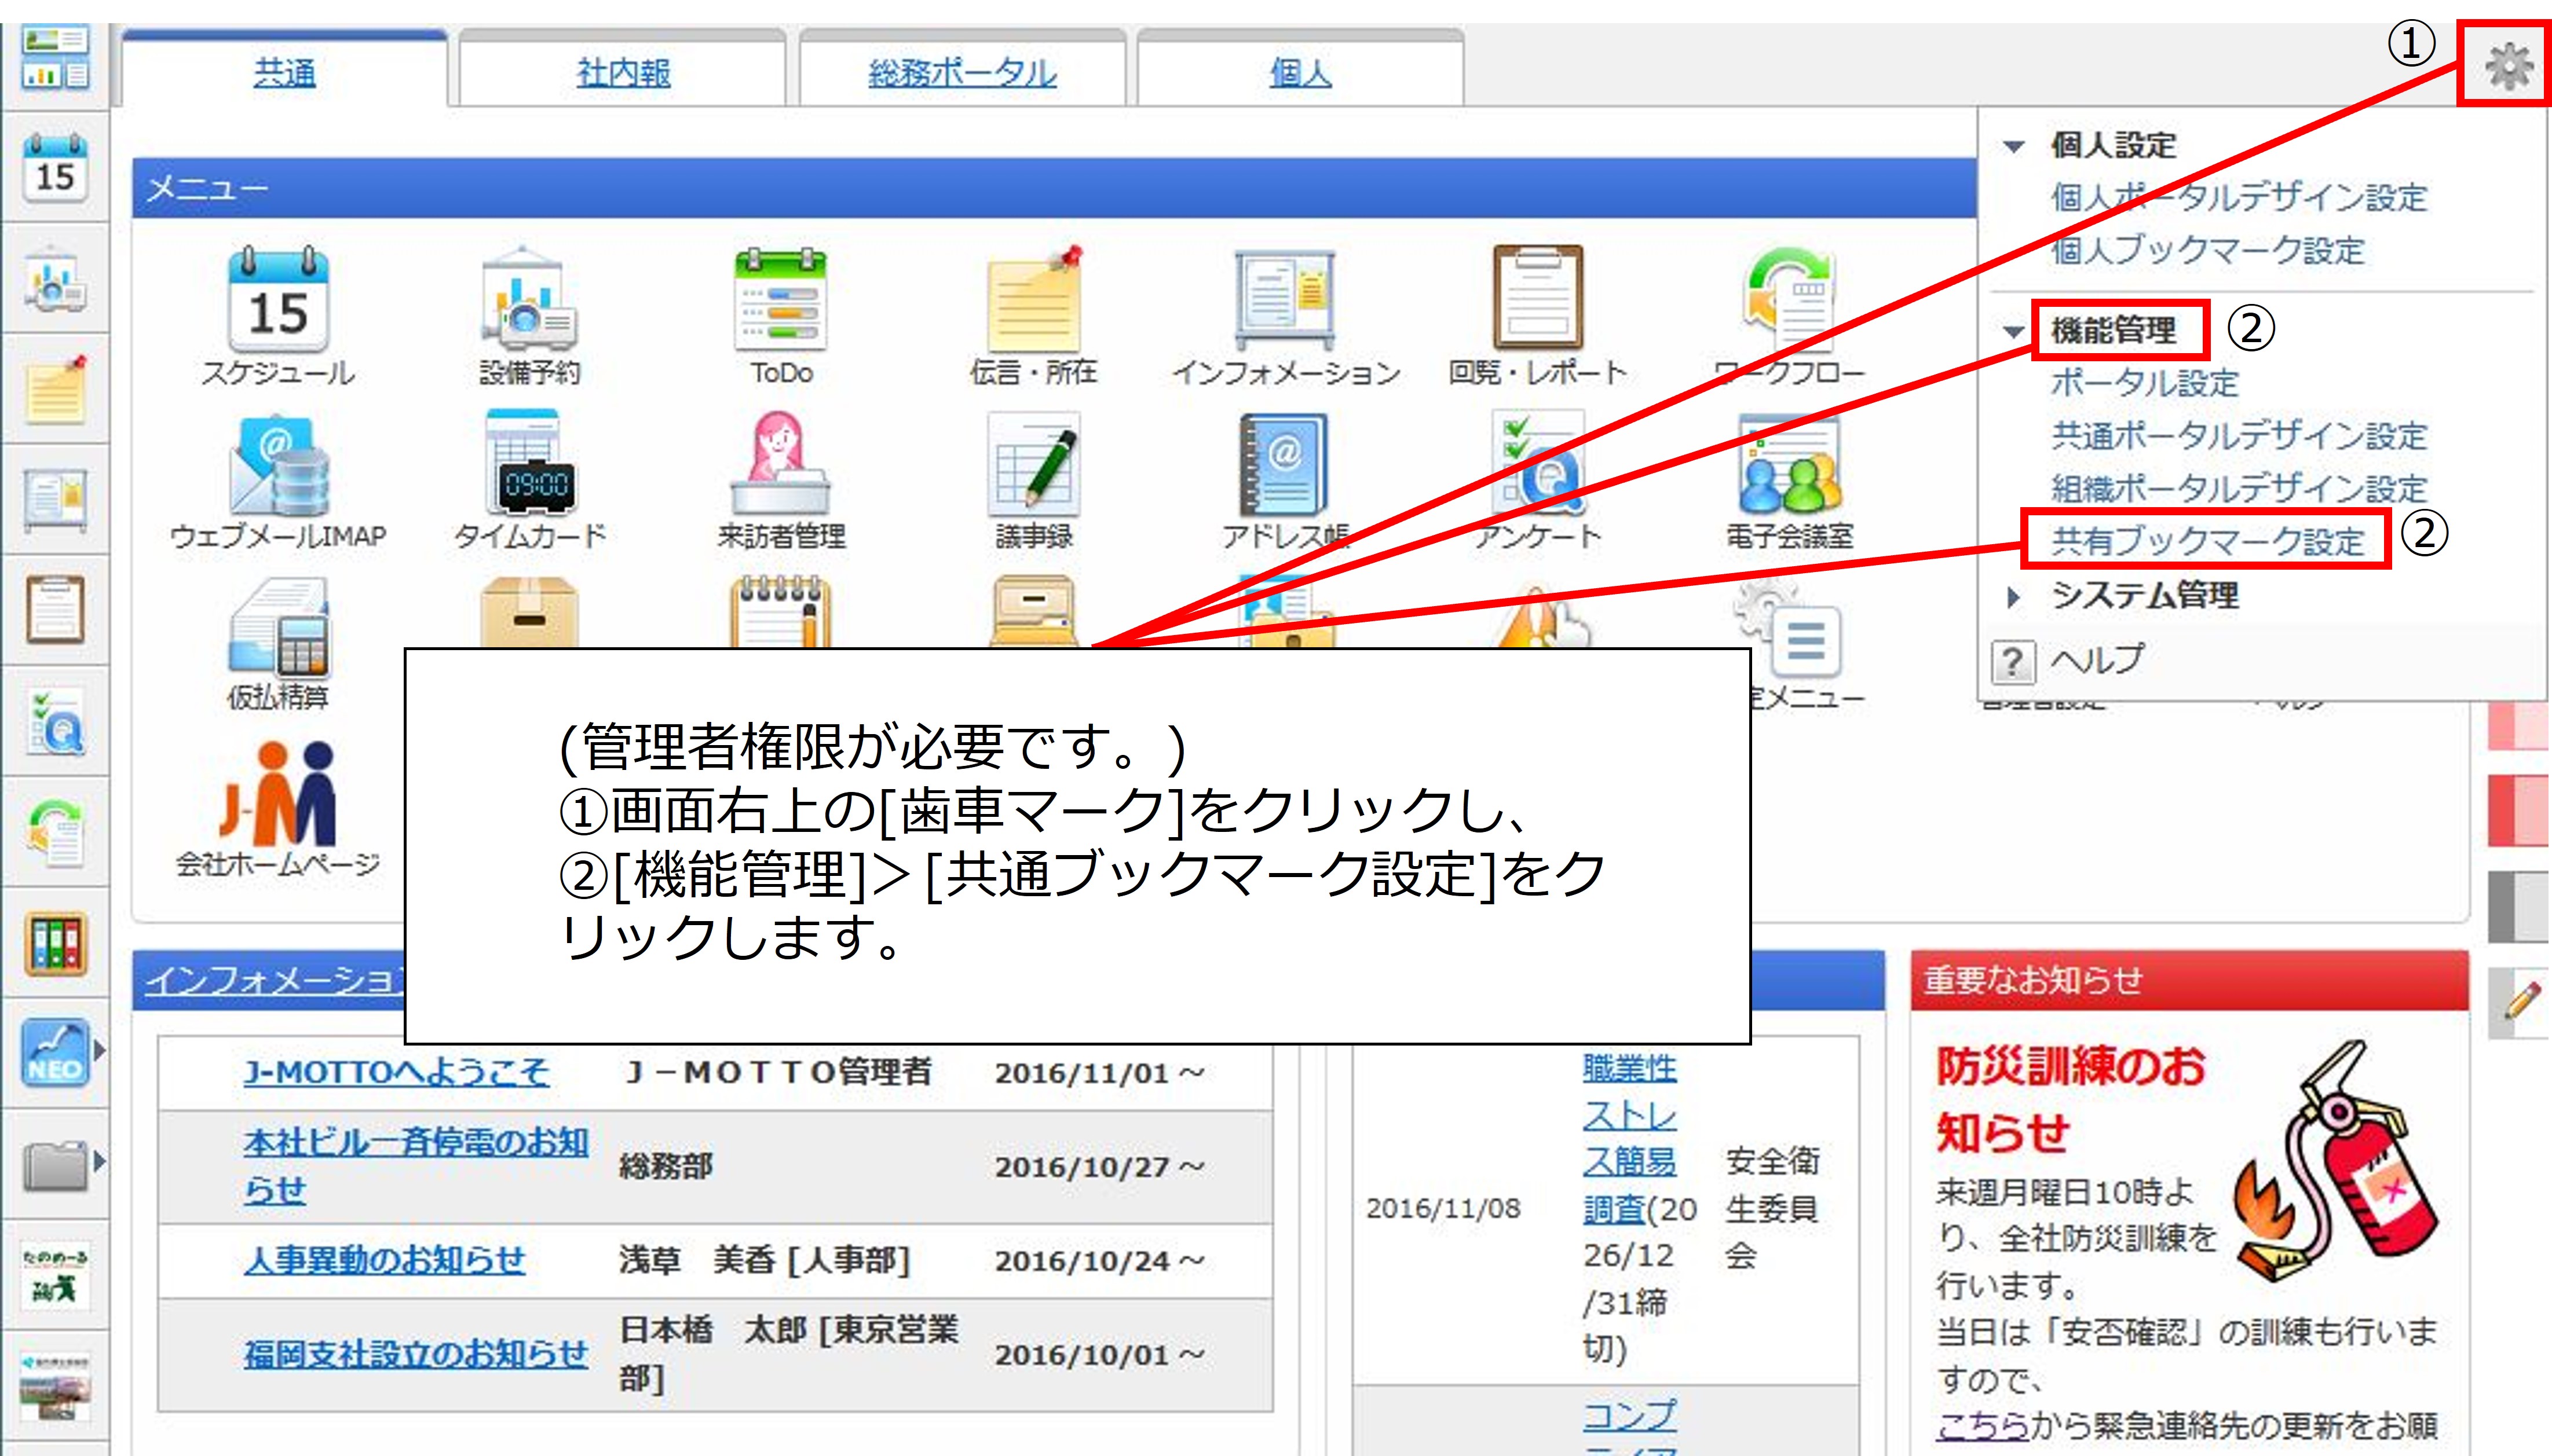Click the red color swatch at right edge

pyautogui.click(x=2518, y=810)
